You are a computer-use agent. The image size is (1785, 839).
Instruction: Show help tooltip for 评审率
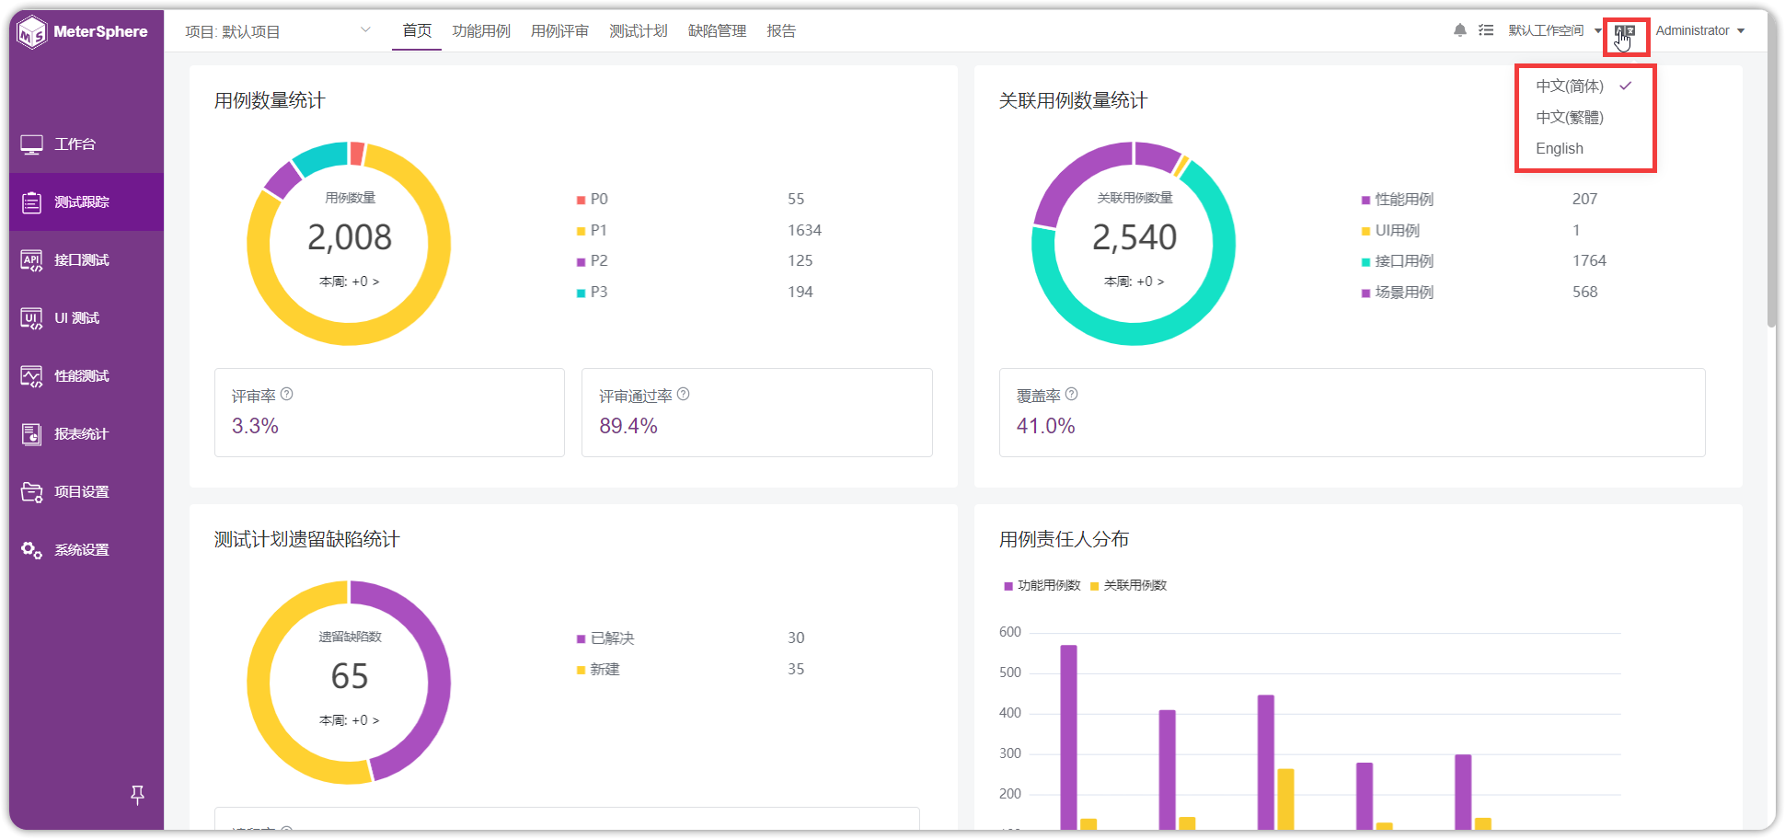[287, 394]
